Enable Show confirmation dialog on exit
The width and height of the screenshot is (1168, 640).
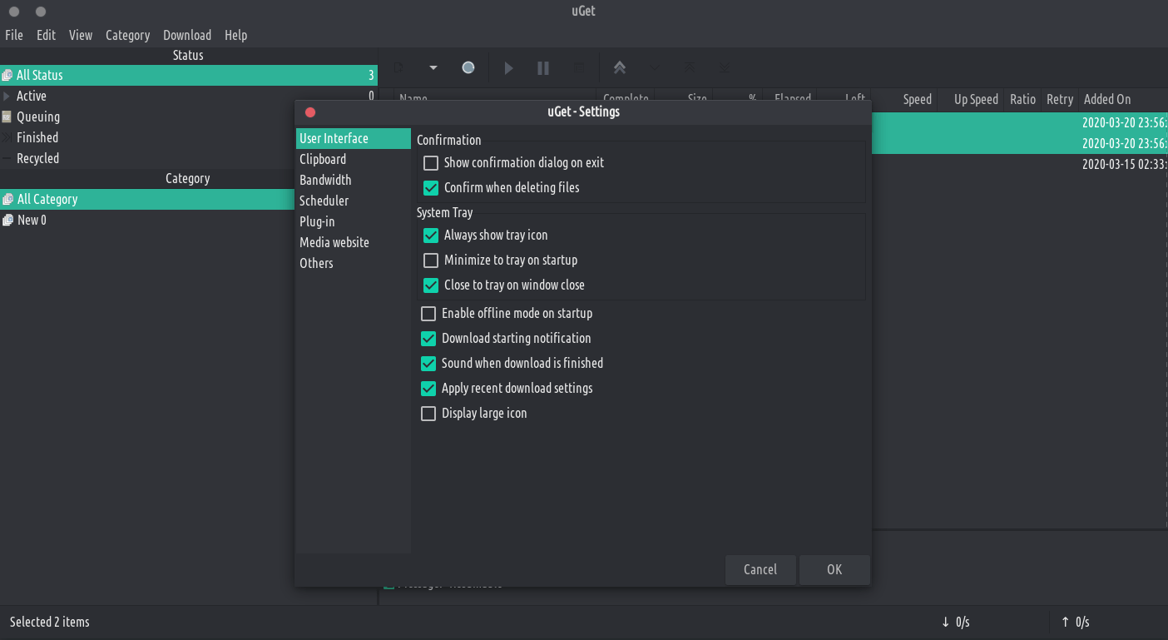pyautogui.click(x=431, y=163)
